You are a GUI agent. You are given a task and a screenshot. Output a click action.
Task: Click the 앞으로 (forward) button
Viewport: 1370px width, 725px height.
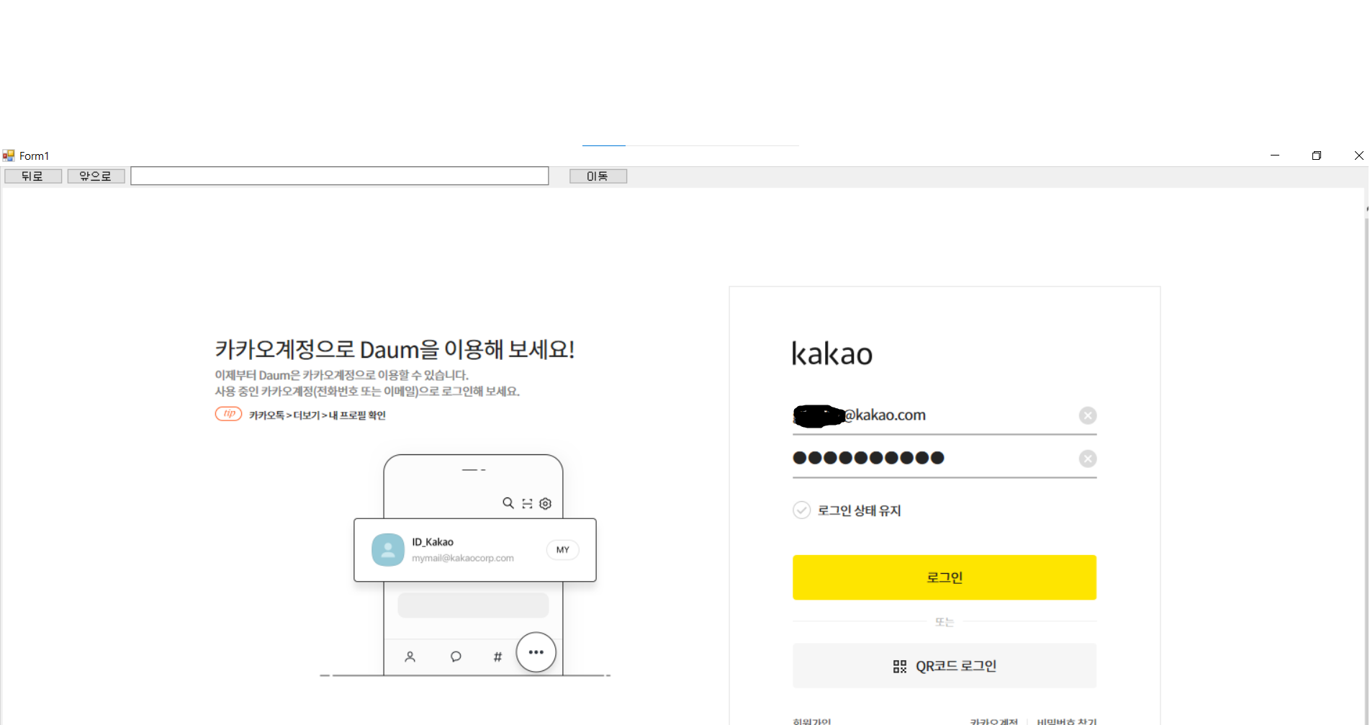tap(96, 176)
